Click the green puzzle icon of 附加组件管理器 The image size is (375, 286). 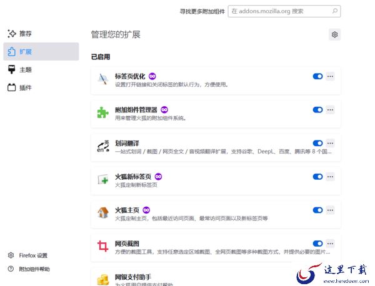point(103,112)
